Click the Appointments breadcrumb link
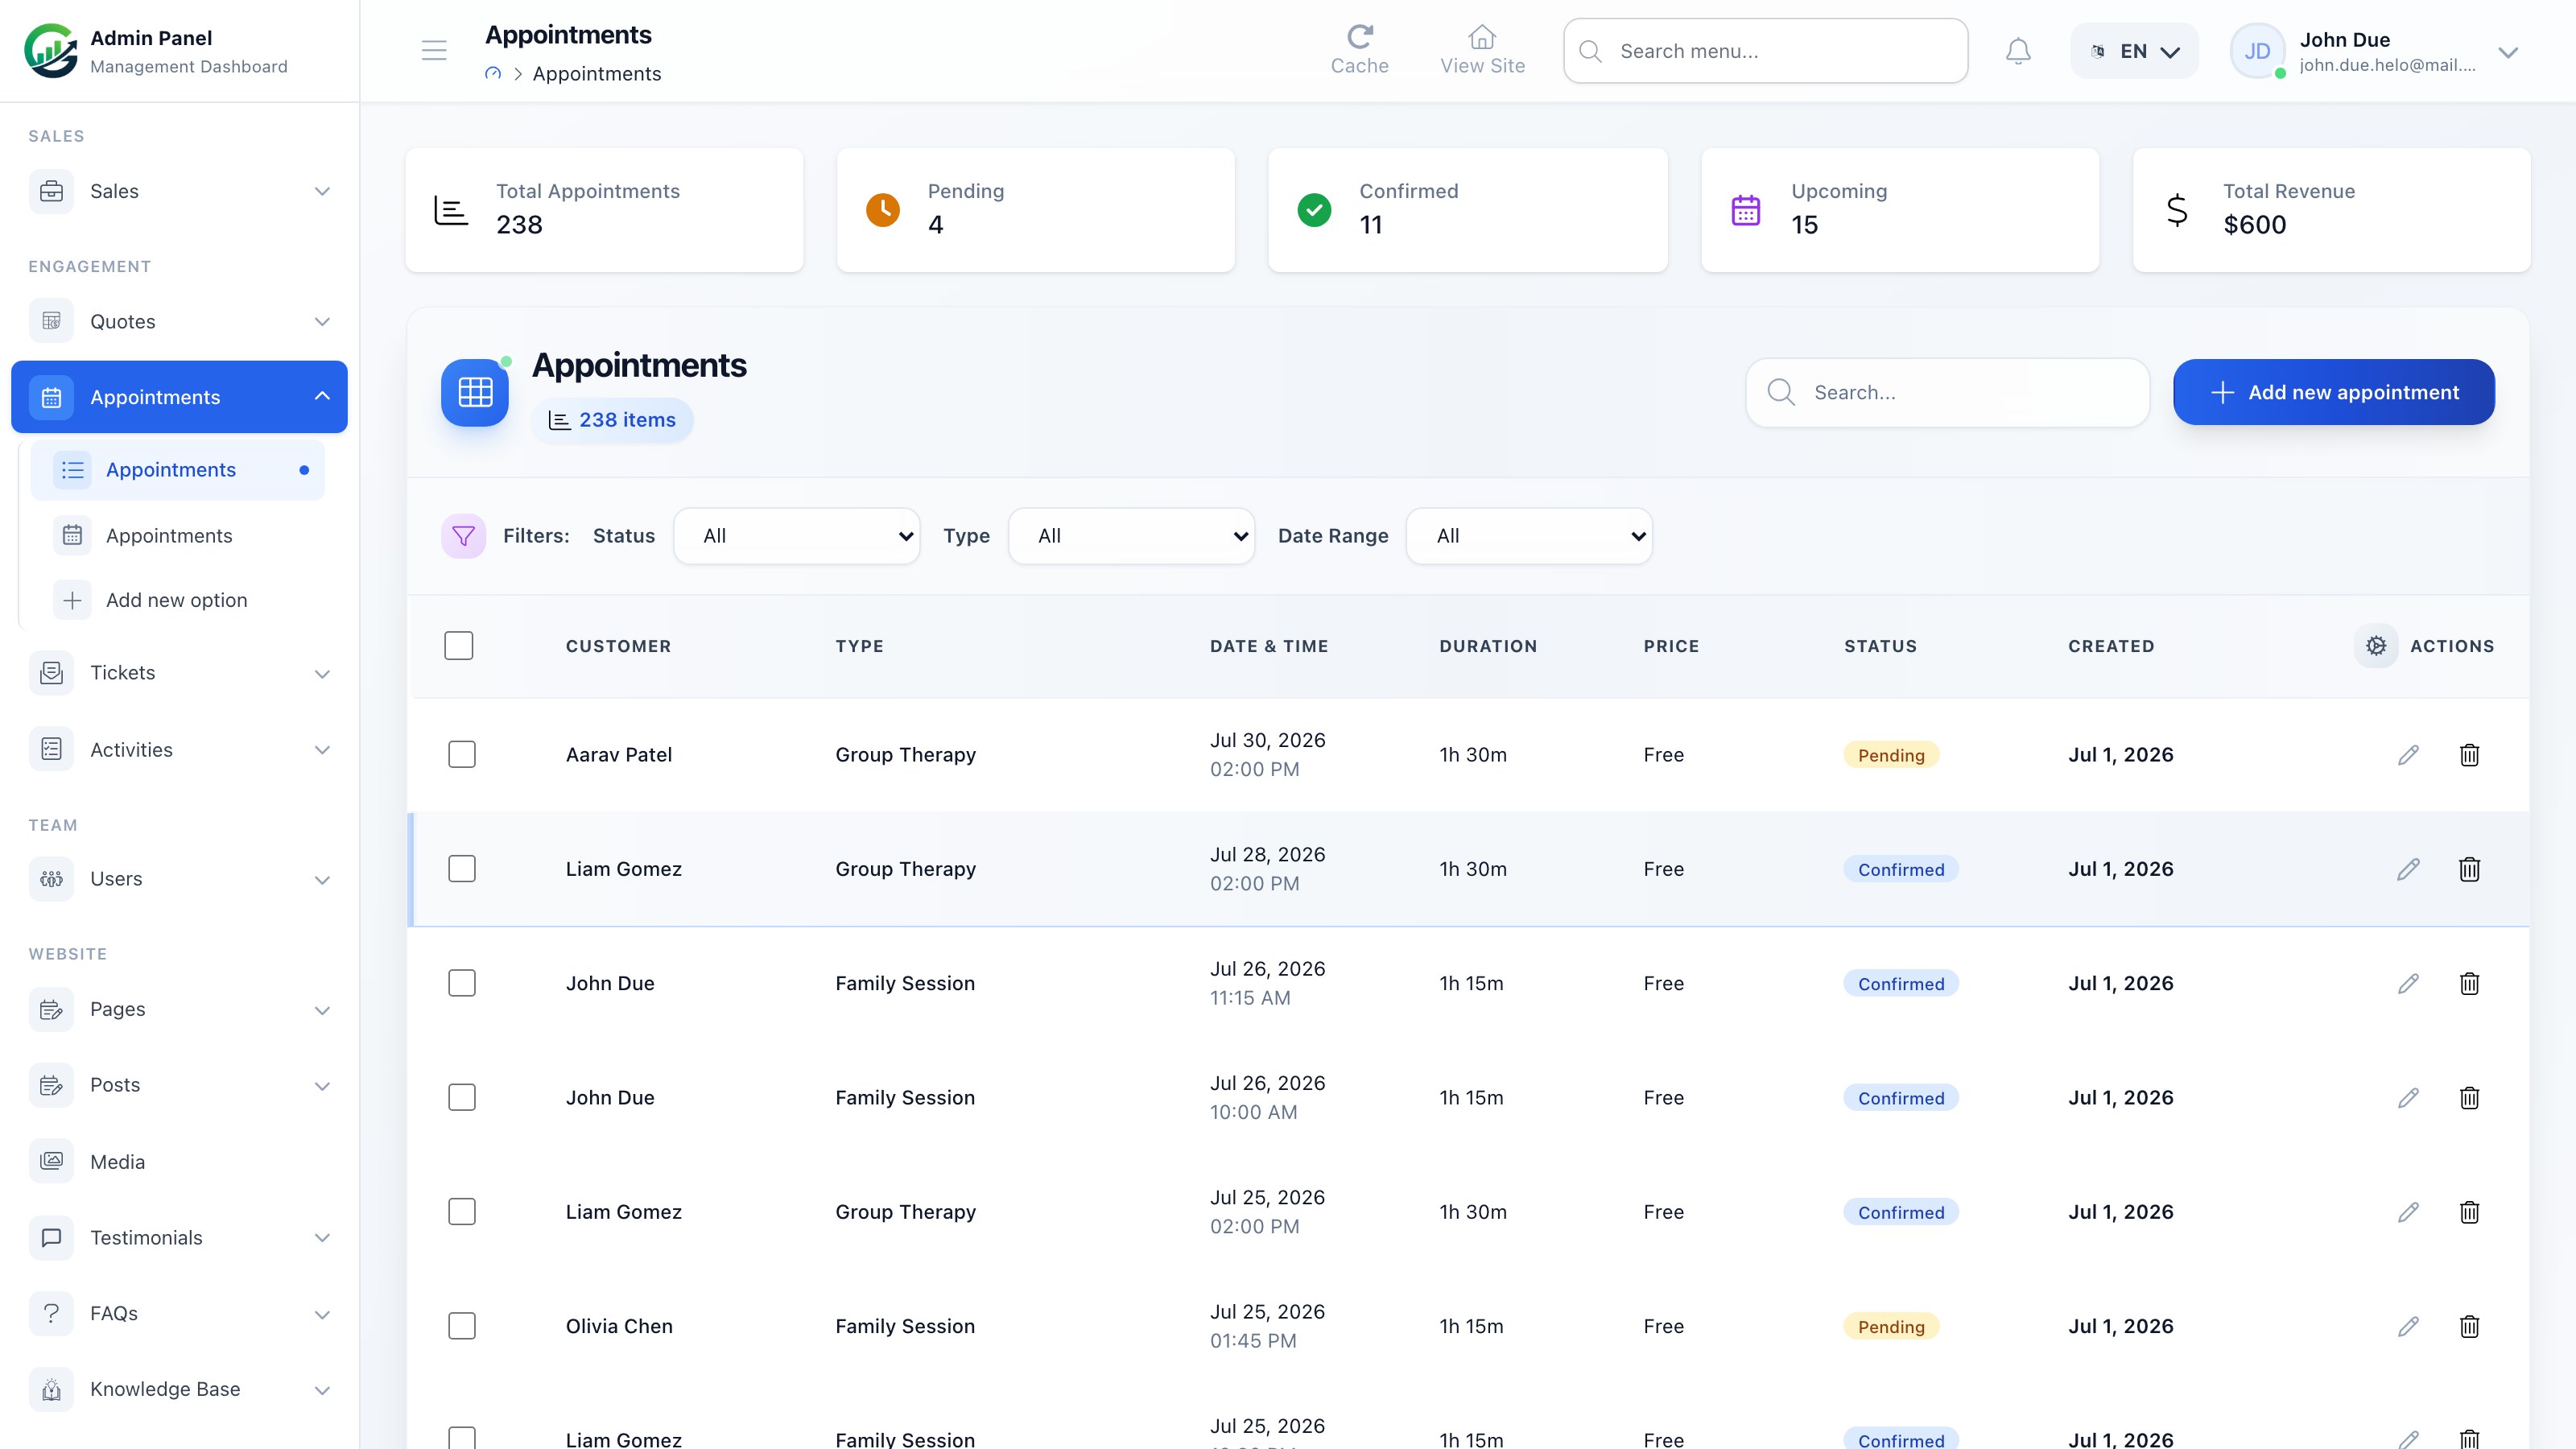 (597, 74)
